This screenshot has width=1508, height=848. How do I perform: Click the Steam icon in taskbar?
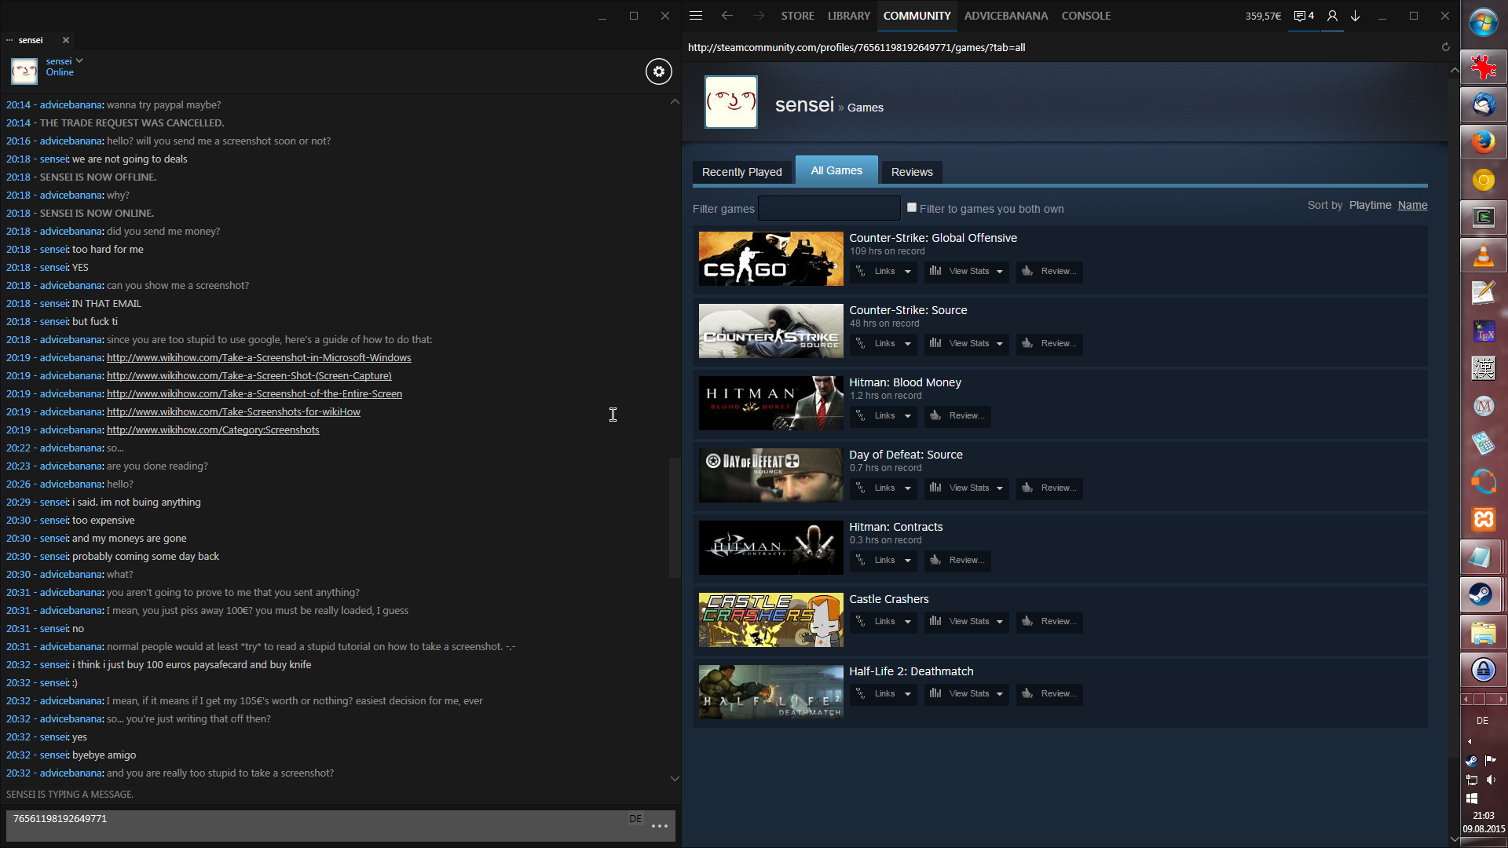pyautogui.click(x=1482, y=594)
